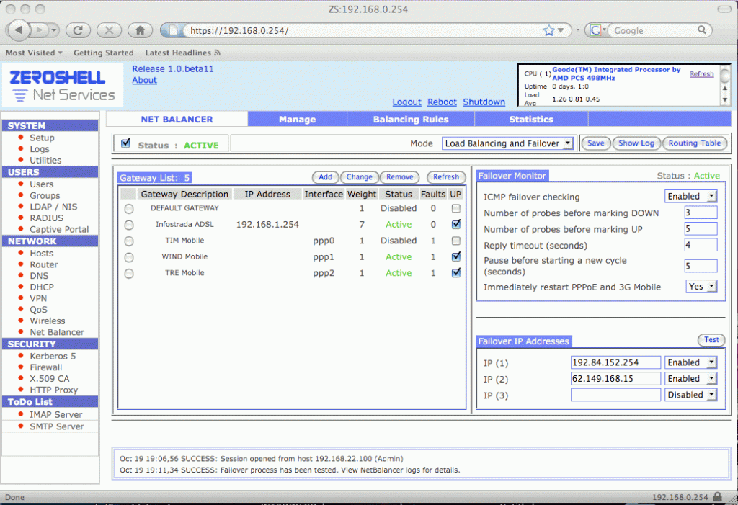Change IP (3) Disabled dropdown
This screenshot has width=738, height=505.
pos(690,395)
